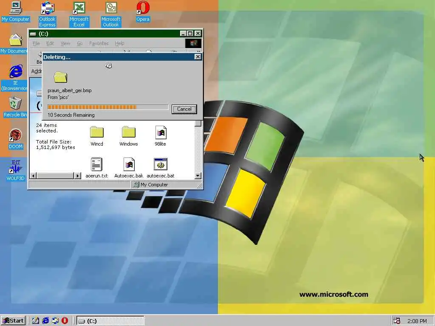The image size is (435, 326).
Task: Click the Windows logo throbber in (C:) window
Action: 193,43
